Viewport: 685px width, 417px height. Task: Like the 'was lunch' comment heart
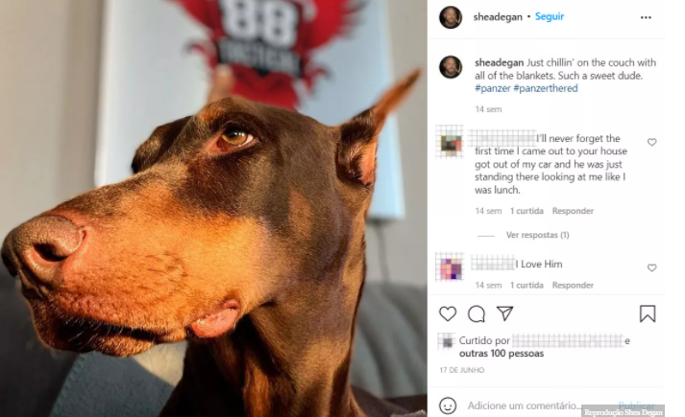[x=651, y=142]
